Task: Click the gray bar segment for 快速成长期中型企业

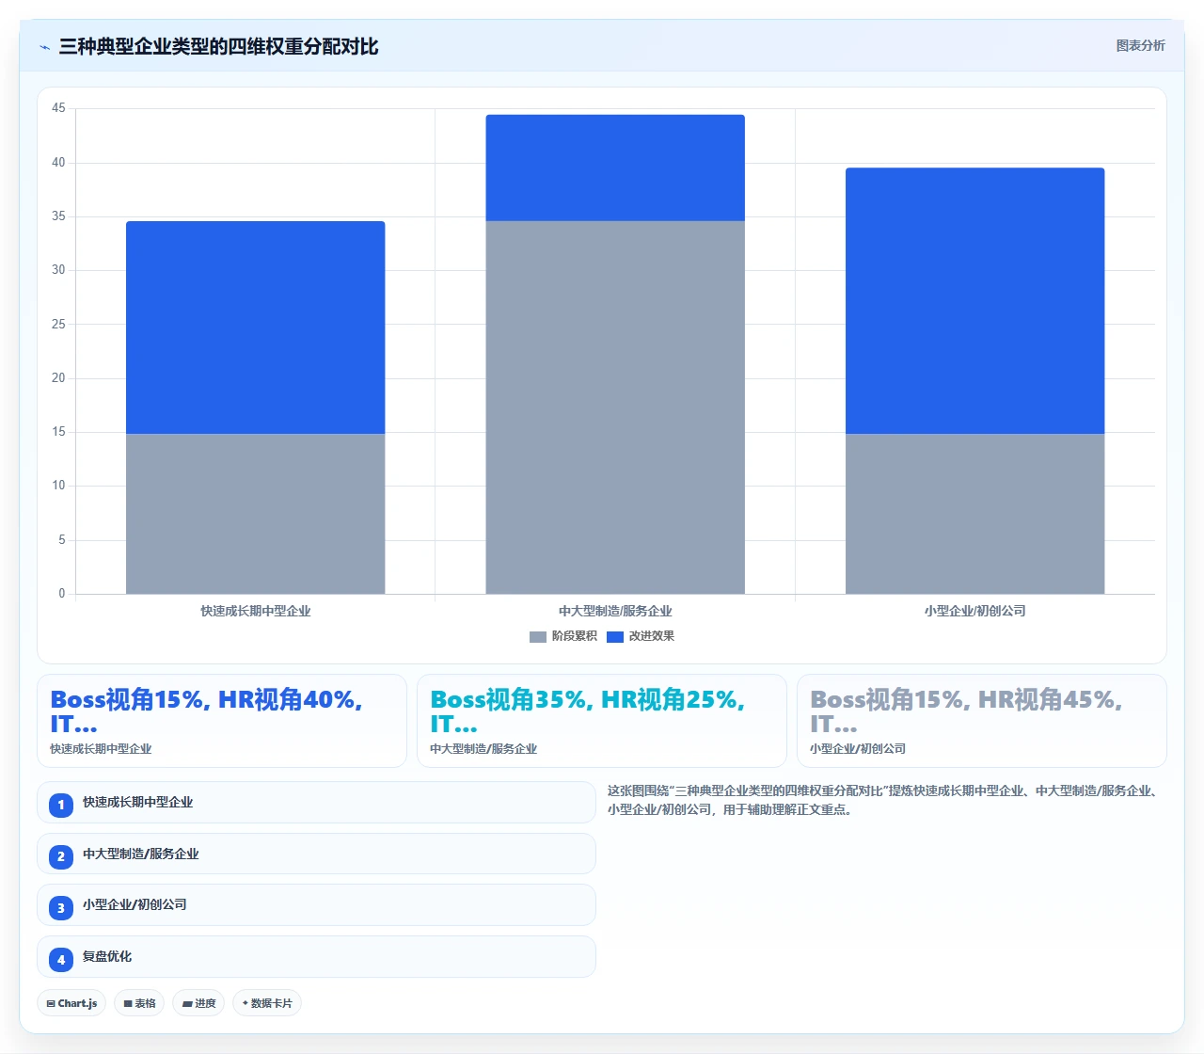Action: pos(255,514)
